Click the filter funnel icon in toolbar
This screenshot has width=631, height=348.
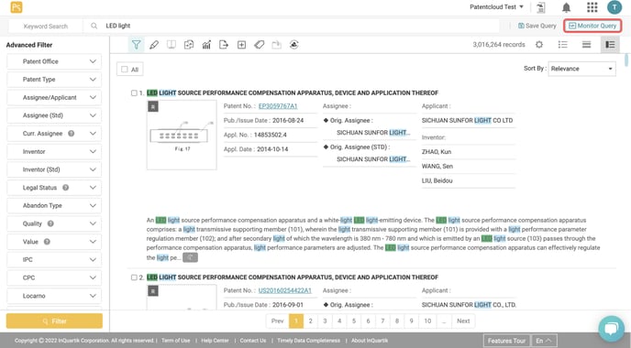tap(137, 45)
